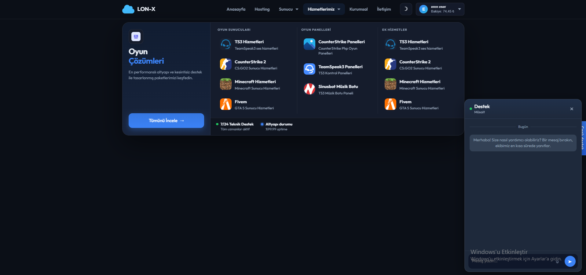Click the Tümünü İncele button
Screen dimensions: 586x275
166,121
